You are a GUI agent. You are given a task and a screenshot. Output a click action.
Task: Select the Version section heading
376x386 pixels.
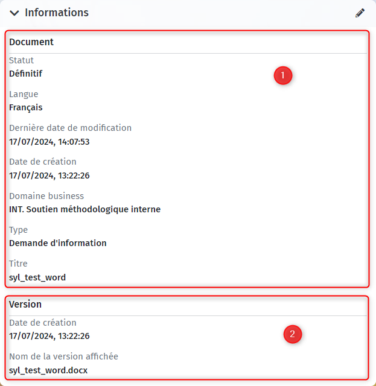[x=25, y=304]
